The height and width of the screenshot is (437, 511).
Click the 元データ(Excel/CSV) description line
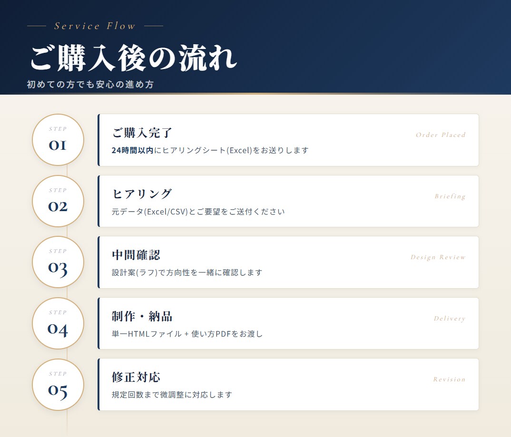[198, 212]
